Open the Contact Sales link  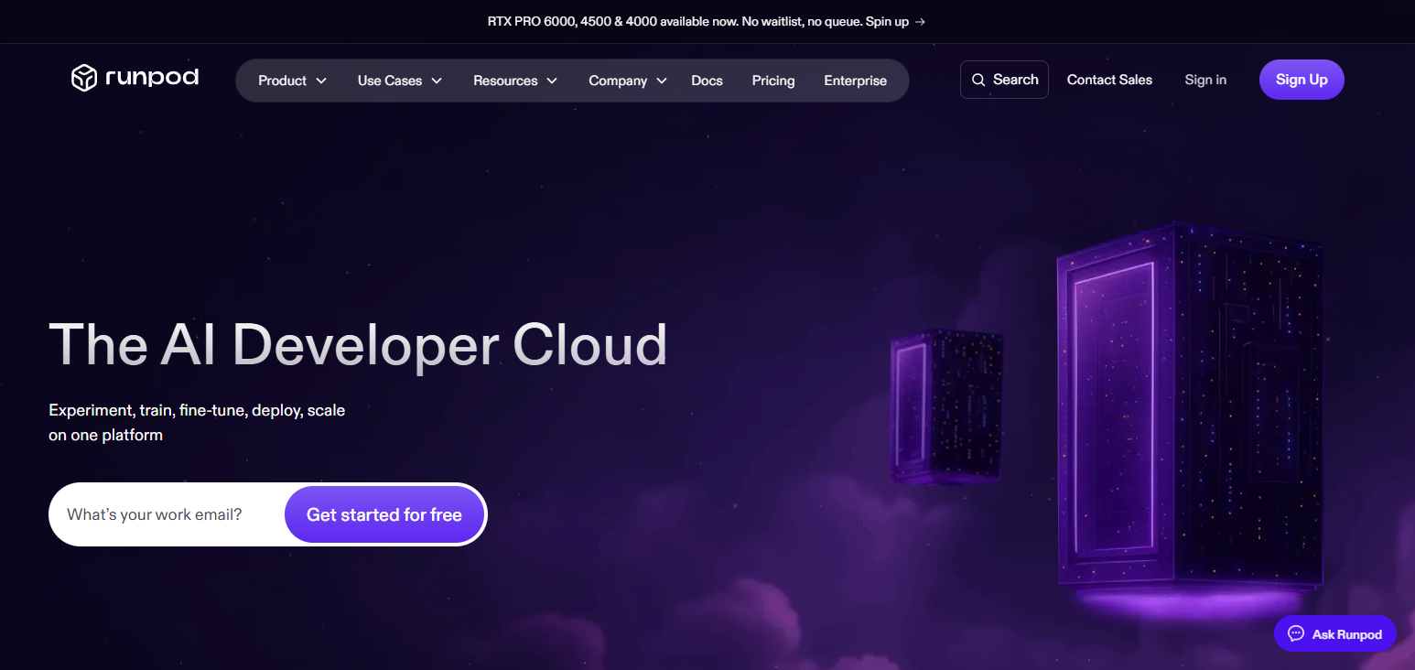click(x=1109, y=80)
